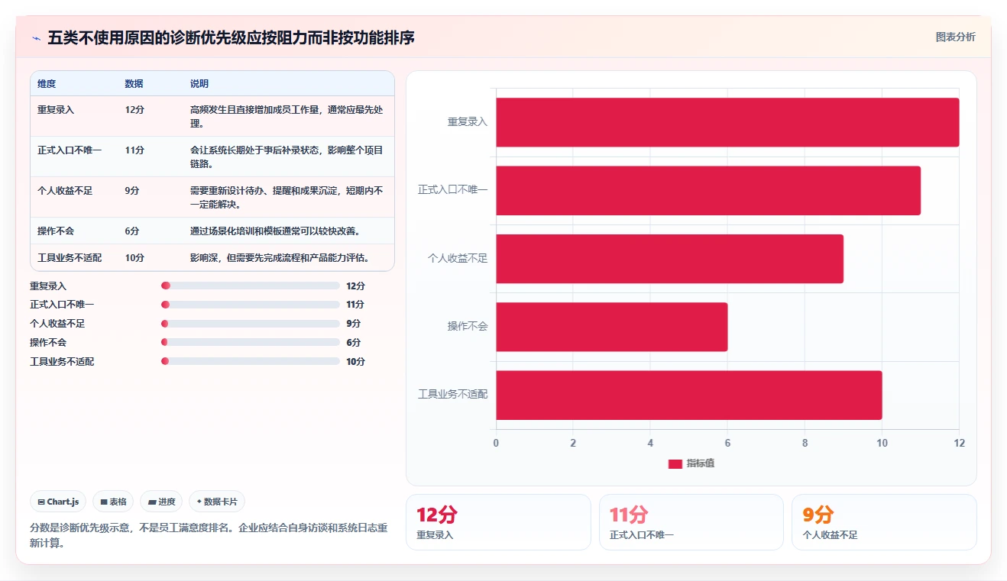Open the 12分 重复录入 data card
This screenshot has width=1007, height=581.
click(x=498, y=522)
